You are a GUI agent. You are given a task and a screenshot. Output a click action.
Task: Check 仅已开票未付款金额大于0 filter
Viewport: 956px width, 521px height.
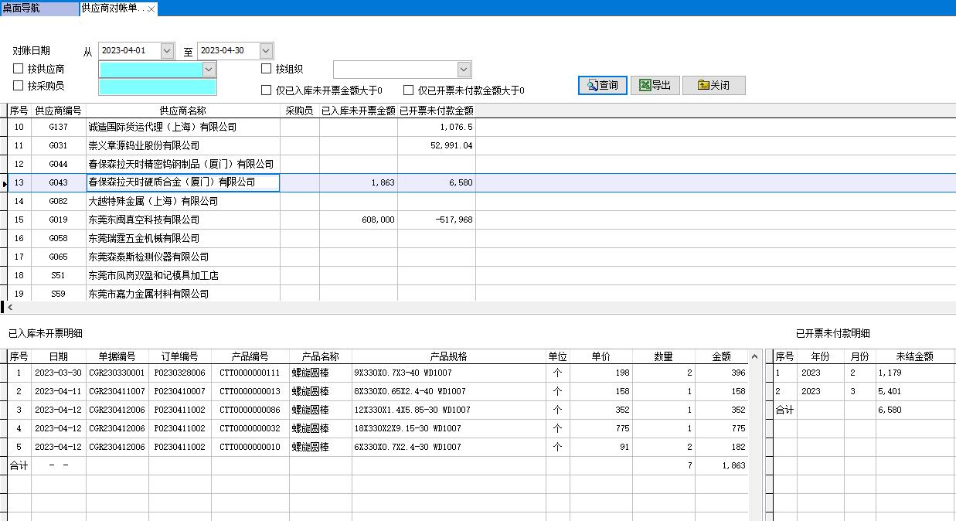[x=408, y=88]
